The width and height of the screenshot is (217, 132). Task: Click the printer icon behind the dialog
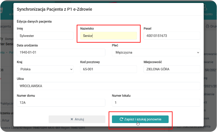(208, 26)
